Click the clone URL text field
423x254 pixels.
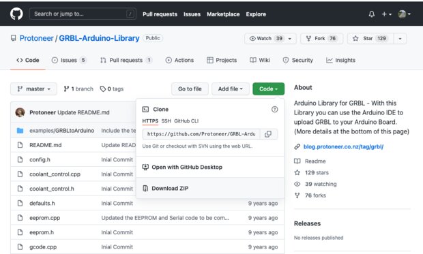[x=201, y=134]
